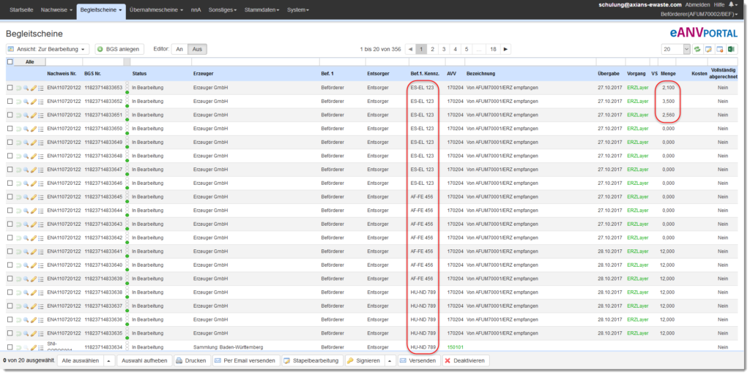Click Abmelden to log out

pos(697,4)
